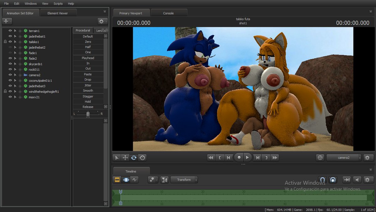Switch to the Motion Editor icon

(x=126, y=180)
